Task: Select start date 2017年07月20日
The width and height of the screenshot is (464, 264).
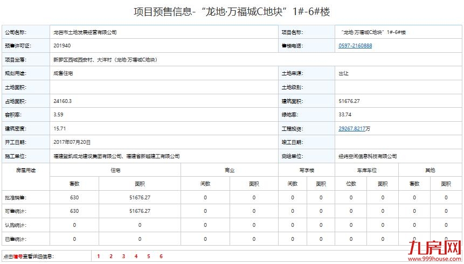Action: tap(72, 142)
